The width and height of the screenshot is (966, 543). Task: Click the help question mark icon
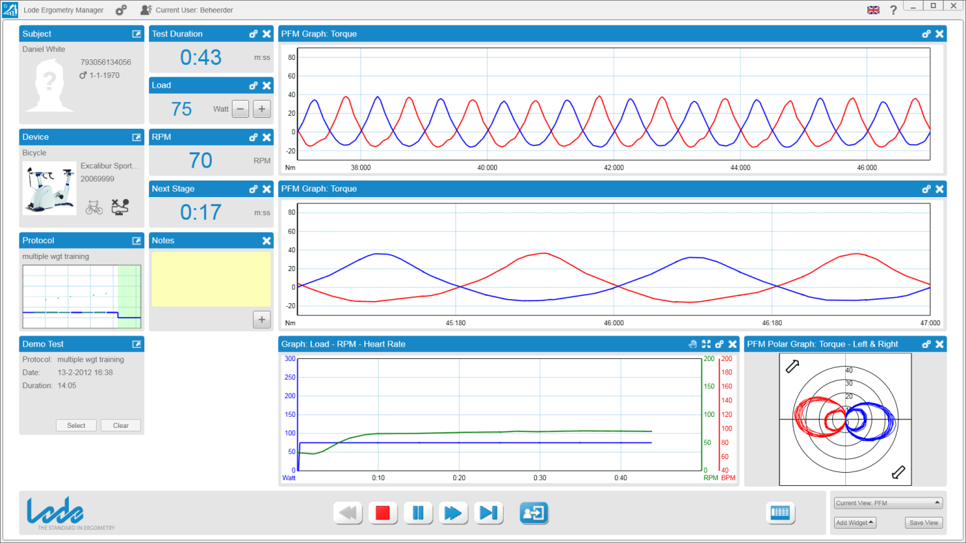click(893, 10)
